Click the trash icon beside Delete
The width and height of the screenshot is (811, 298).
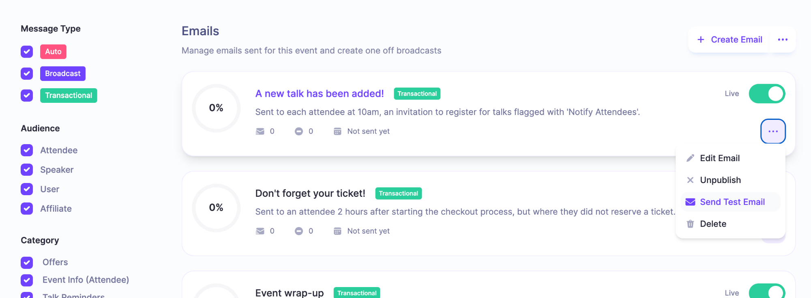coord(690,224)
